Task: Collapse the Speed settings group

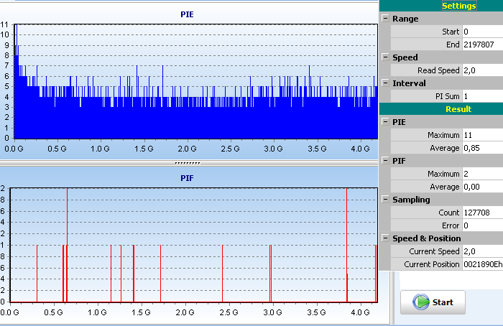Action: (385, 57)
